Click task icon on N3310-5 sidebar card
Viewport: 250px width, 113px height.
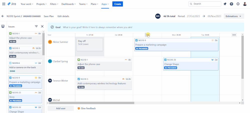coord(10,48)
